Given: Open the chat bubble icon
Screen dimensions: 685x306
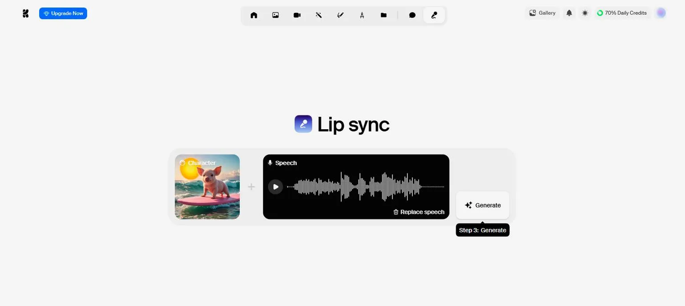Looking at the screenshot, I should coord(412,15).
